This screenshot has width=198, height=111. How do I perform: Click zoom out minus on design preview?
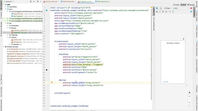pyautogui.click(x=189, y=99)
